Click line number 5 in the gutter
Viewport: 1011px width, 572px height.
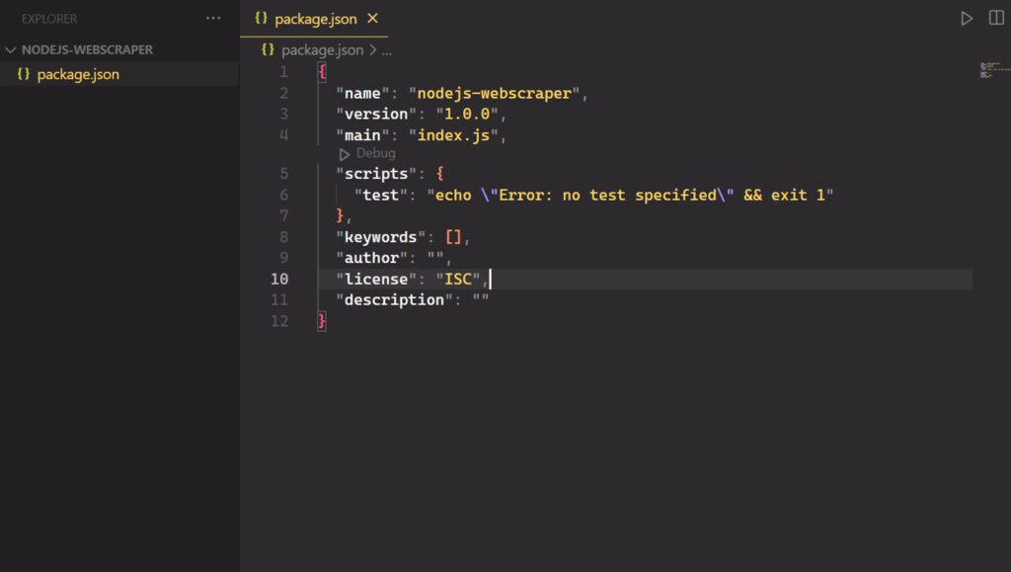tap(283, 175)
